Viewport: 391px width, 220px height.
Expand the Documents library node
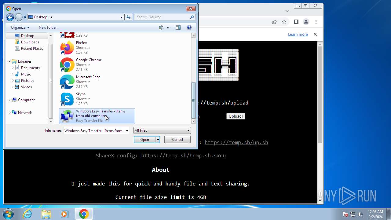click(13, 68)
